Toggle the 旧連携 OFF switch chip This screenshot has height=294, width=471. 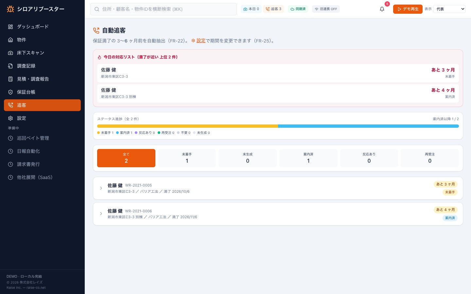point(326,9)
